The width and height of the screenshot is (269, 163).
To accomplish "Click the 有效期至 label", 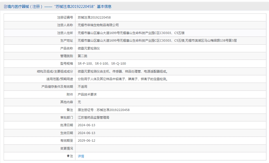I will tap(67, 141).
